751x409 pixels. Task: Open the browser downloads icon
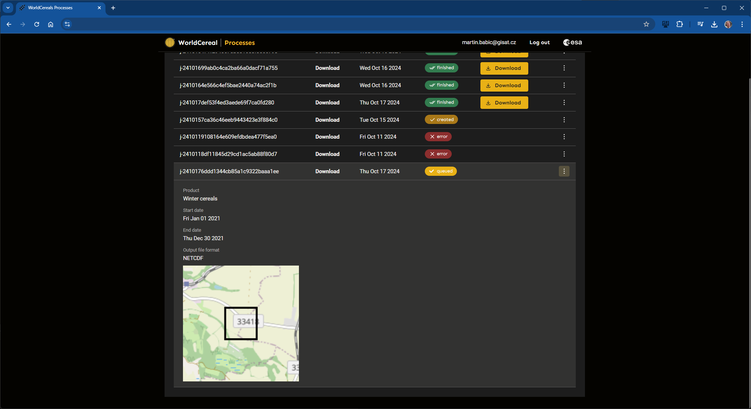[714, 24]
